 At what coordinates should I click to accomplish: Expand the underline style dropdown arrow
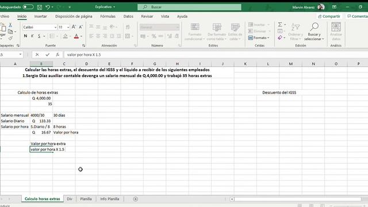[44, 36]
